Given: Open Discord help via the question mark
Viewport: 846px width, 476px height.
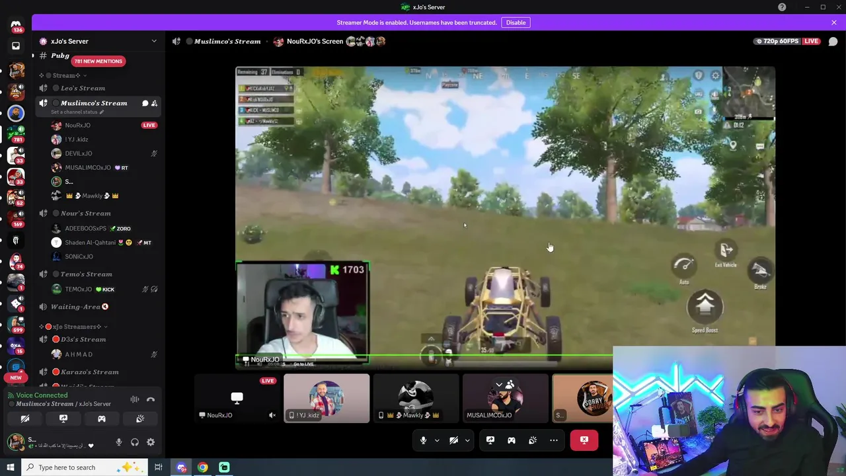Looking at the screenshot, I should point(782,7).
